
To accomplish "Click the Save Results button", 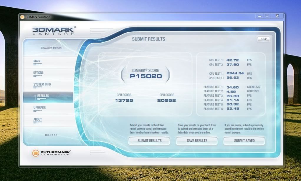I will 197,141.
